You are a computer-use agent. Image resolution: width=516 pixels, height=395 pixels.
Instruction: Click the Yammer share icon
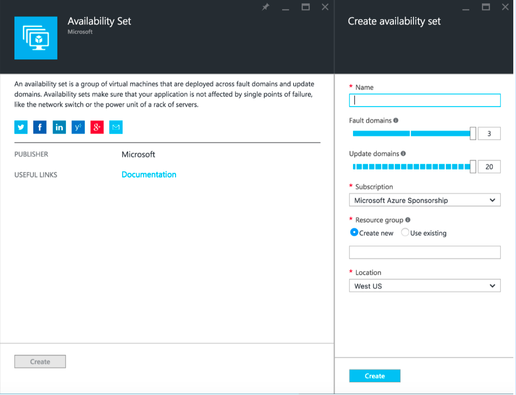tap(78, 128)
